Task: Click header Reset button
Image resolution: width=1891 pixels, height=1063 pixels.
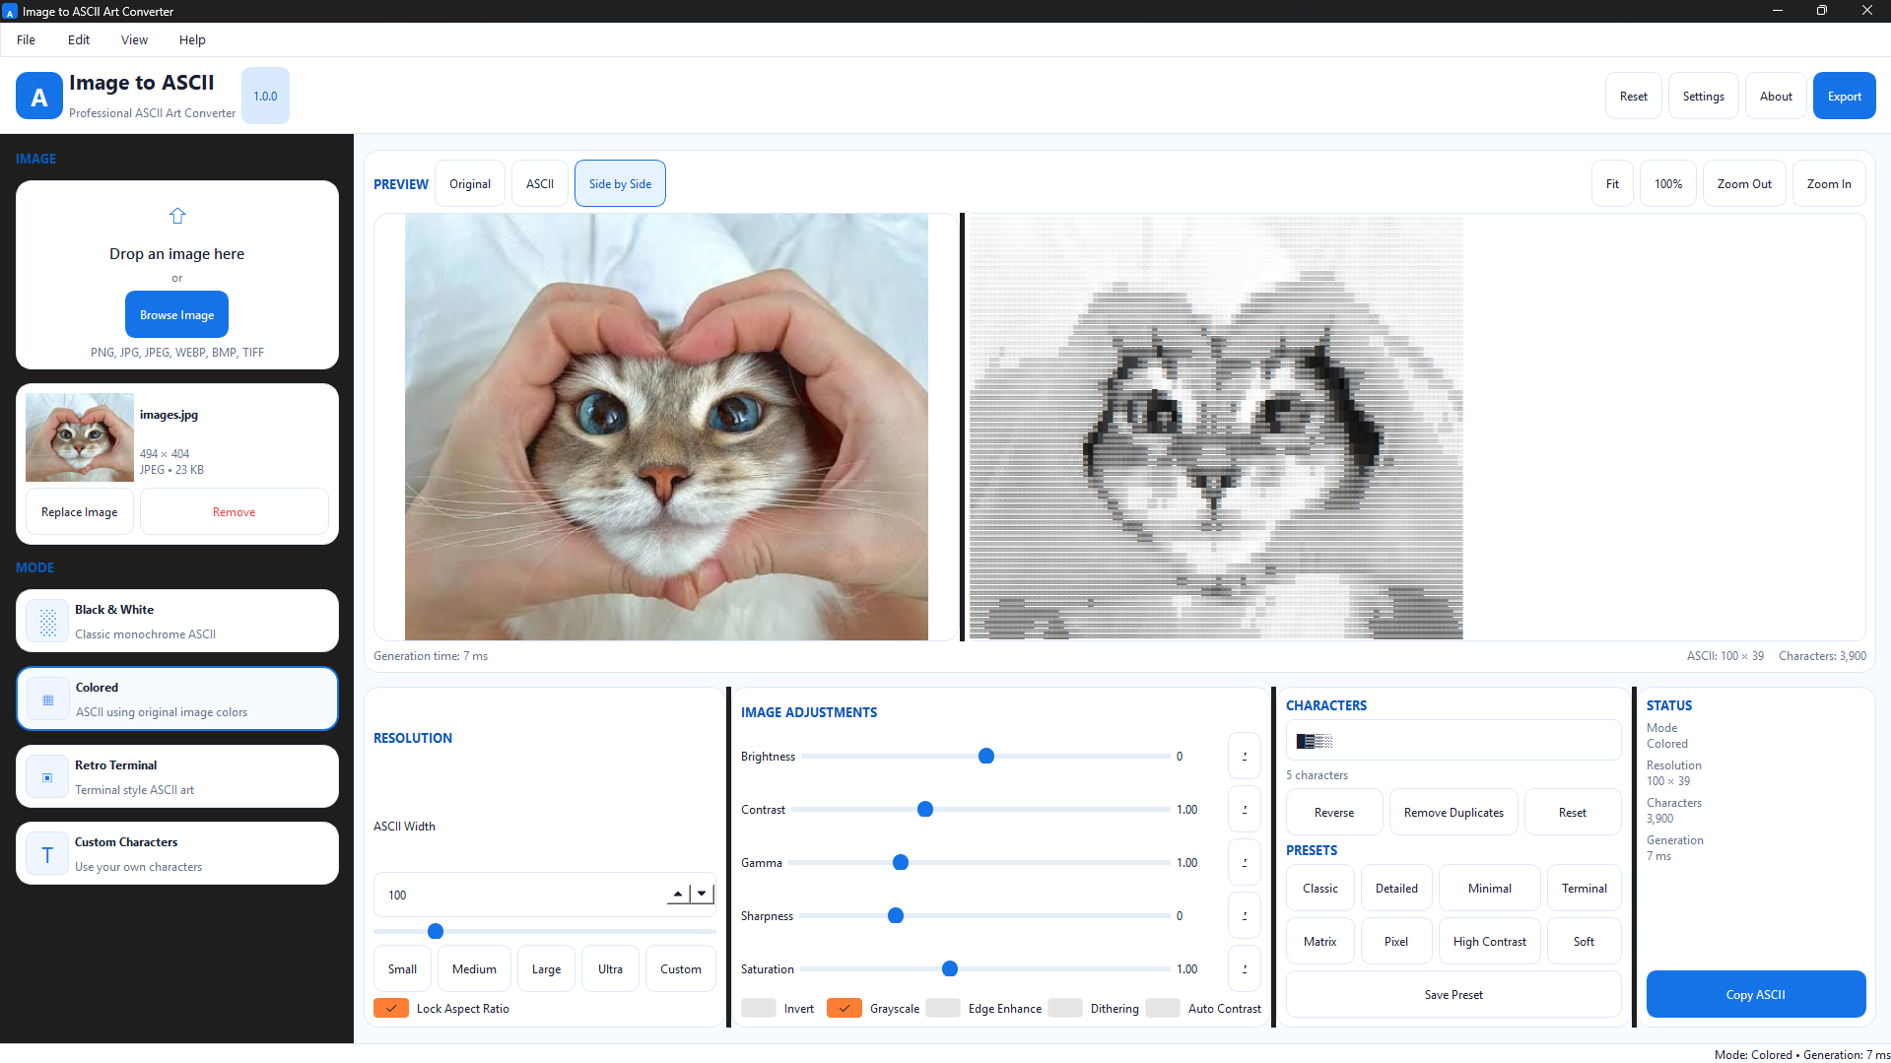Action: 1634,97
